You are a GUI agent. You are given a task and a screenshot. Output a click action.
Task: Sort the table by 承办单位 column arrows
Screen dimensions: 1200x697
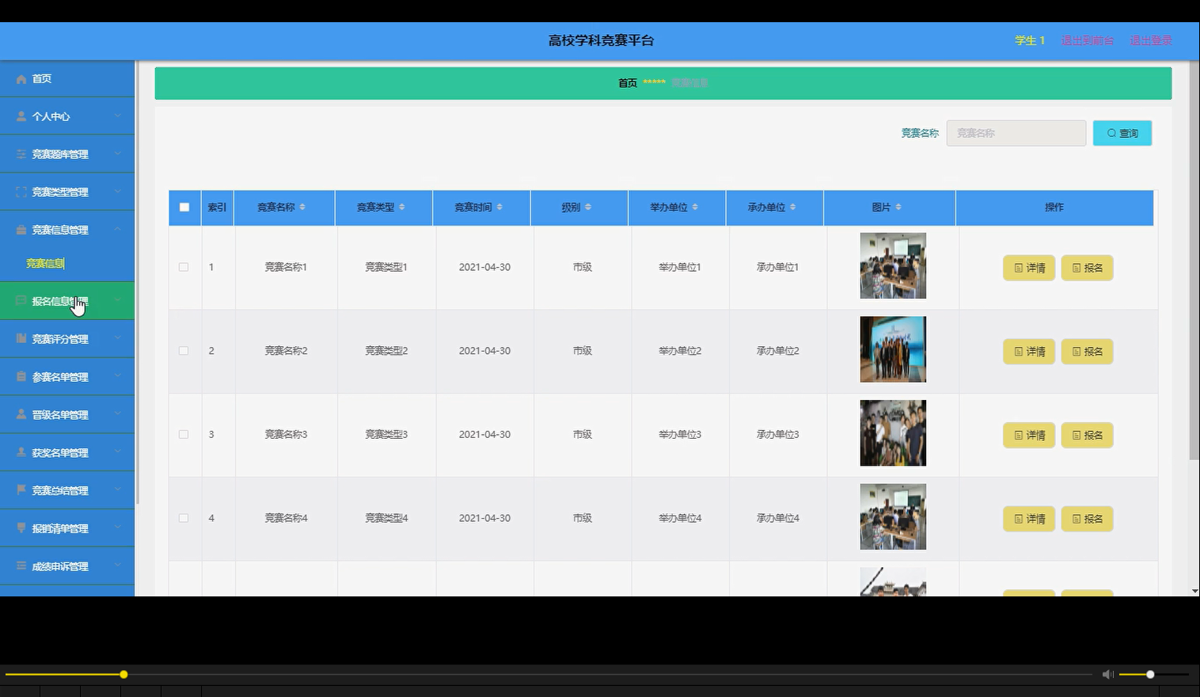(x=792, y=208)
